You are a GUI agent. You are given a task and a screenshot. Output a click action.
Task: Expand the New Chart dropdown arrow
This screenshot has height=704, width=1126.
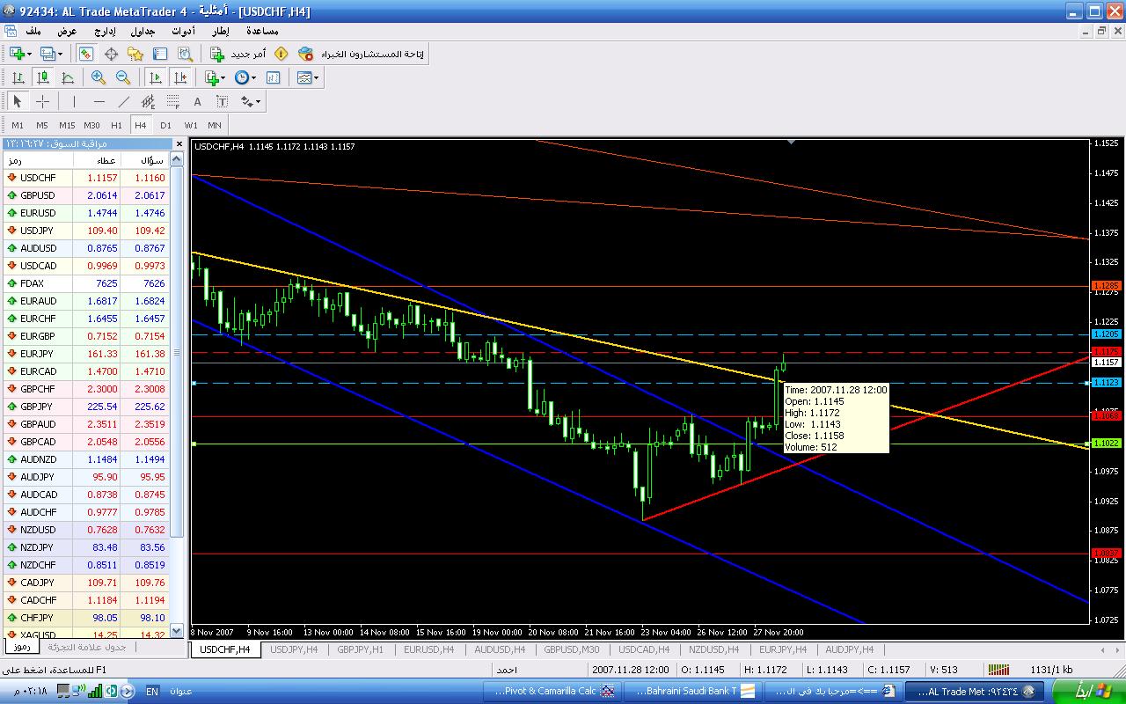click(31, 54)
